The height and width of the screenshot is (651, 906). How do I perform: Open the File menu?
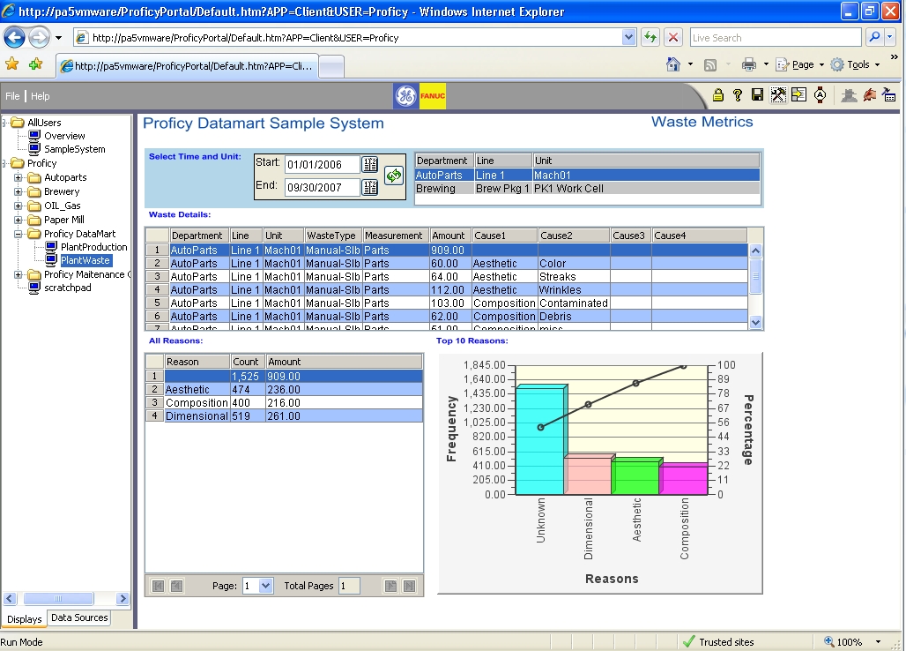point(12,96)
